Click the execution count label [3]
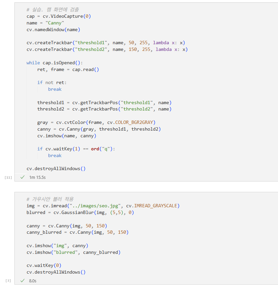This screenshot has height=286, width=278. pos(8,281)
